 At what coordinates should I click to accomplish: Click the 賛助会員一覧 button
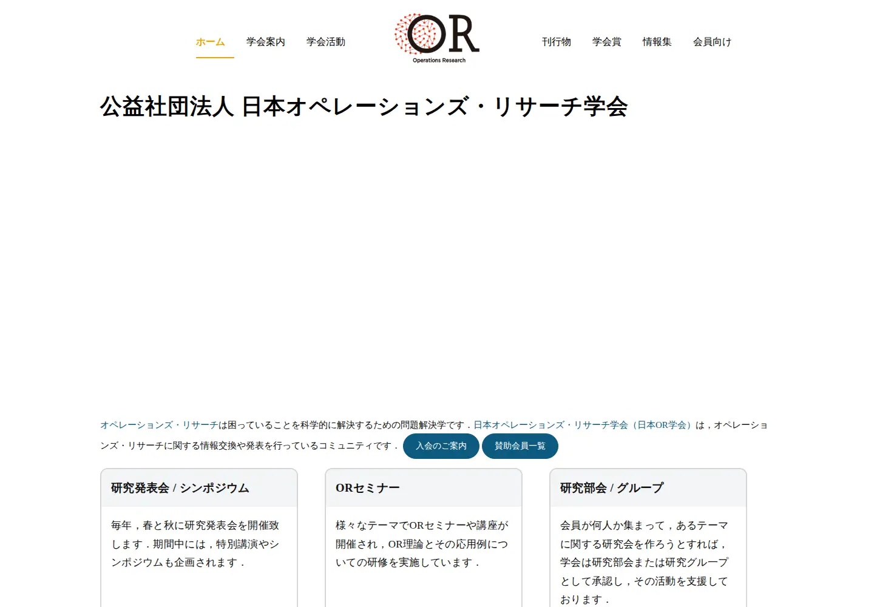click(520, 446)
